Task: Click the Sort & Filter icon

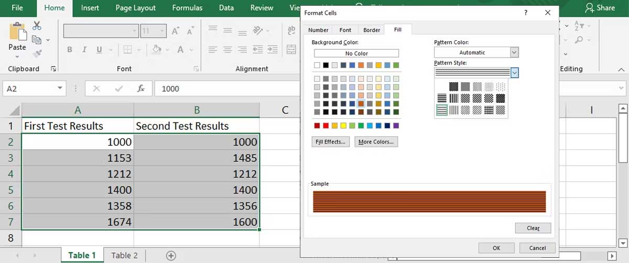Action: tap(579, 26)
